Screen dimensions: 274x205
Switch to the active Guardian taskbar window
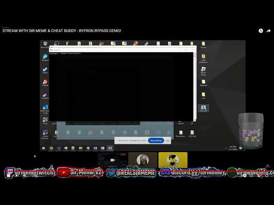[x=110, y=148]
